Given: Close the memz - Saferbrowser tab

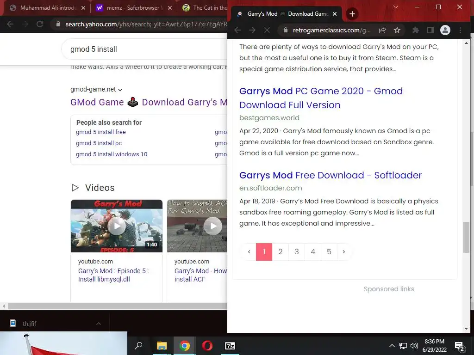Looking at the screenshot, I should click(x=170, y=8).
